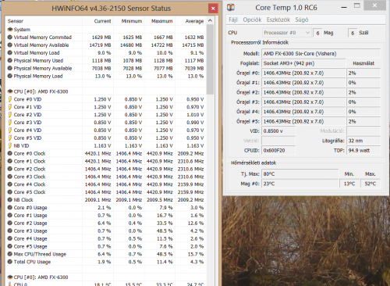390x286 pixels.
Task: Click the Core #0 Clock row icon
Action: point(10,153)
